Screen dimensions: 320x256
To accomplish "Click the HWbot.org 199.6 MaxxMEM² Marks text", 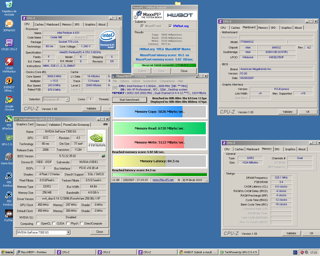I will pos(165,49).
